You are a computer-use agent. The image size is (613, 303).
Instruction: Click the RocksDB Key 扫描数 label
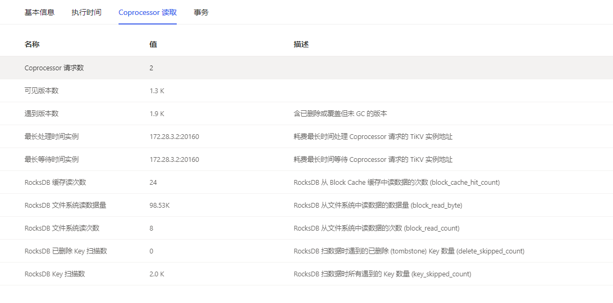54,274
